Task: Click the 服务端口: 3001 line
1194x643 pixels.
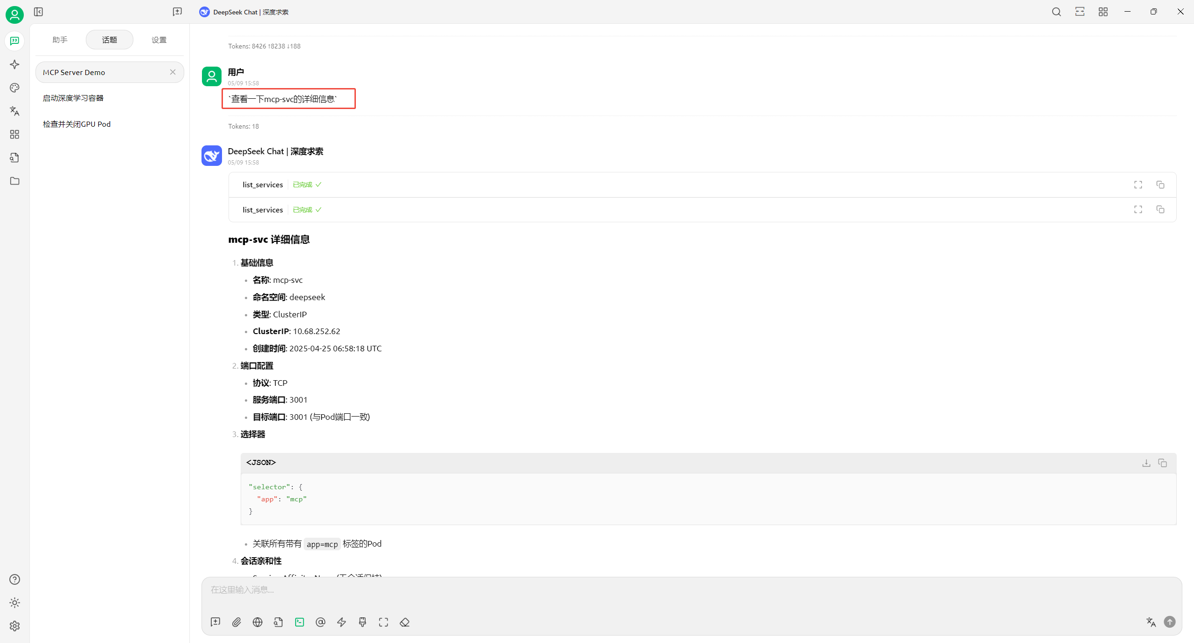Action: pos(280,400)
